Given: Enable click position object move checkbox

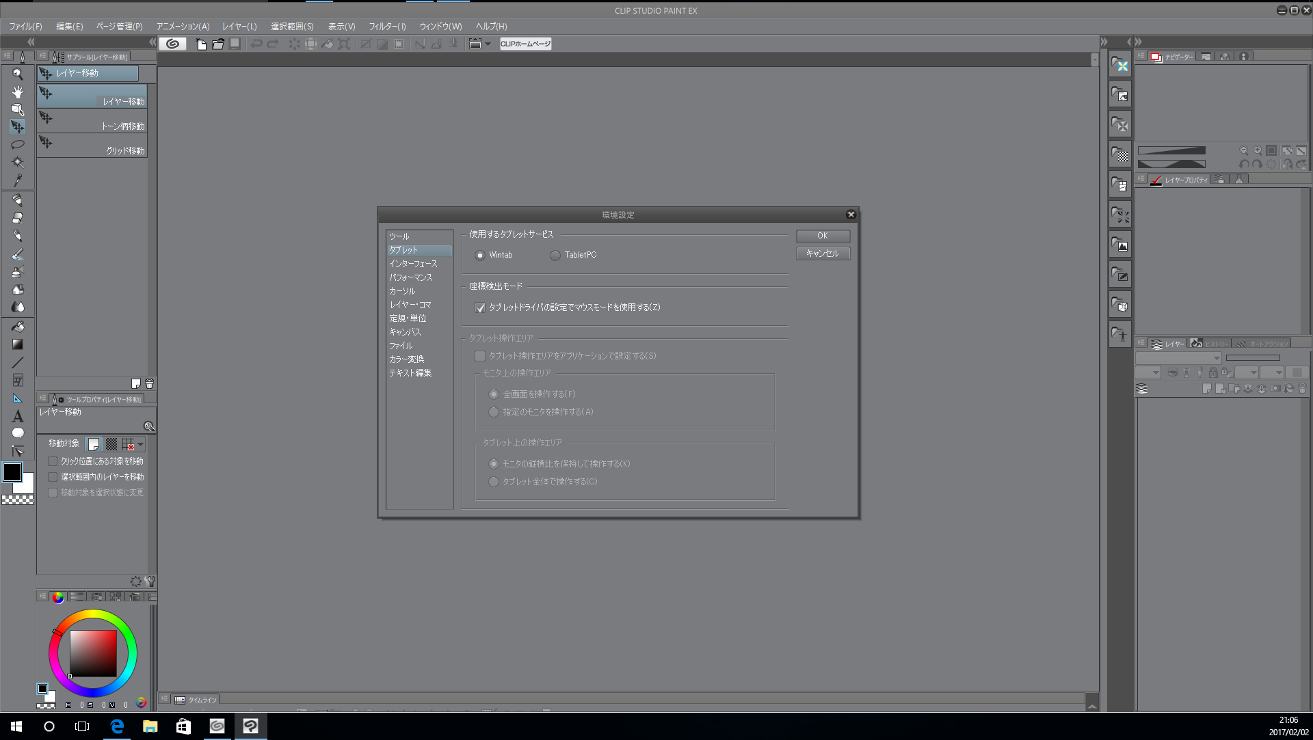Looking at the screenshot, I should pyautogui.click(x=53, y=461).
